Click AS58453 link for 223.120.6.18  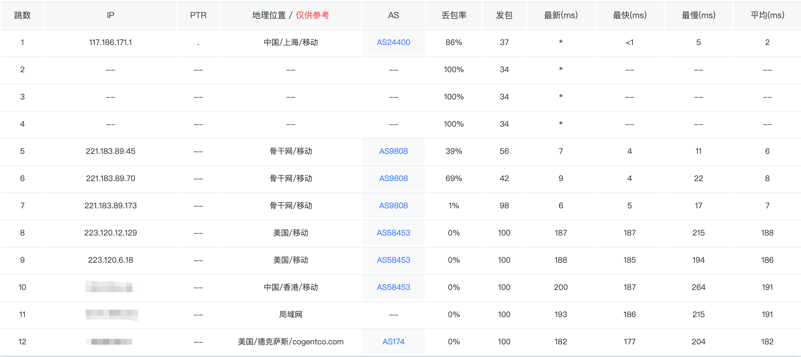point(393,260)
